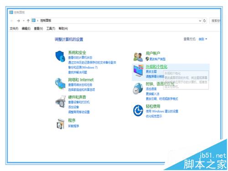Click let Windows suggest settings link
The width and height of the screenshot is (228, 171).
[x=162, y=111]
